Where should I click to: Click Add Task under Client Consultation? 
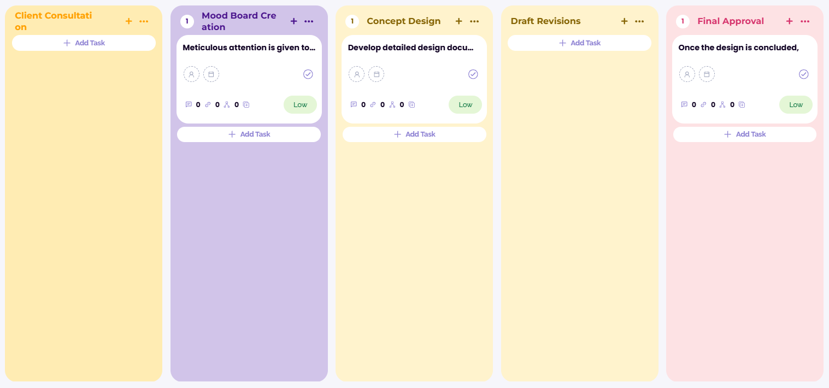(84, 43)
